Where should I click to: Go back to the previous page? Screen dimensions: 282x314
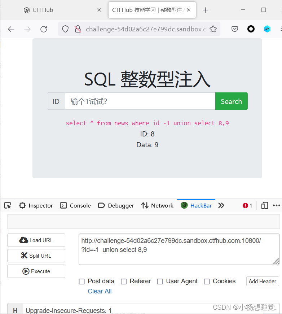[11, 29]
